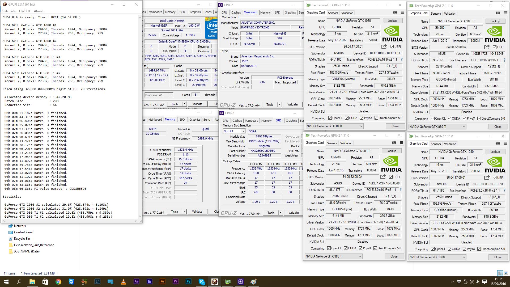Toggle CUDA checkbox in top-right GPU-Z window
Viewport: 510px width, 287px height.
pyautogui.click(x=449, y=119)
